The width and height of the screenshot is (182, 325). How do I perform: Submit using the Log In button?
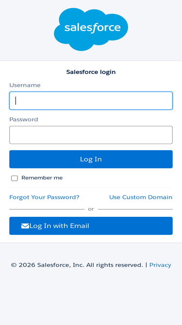[91, 159]
